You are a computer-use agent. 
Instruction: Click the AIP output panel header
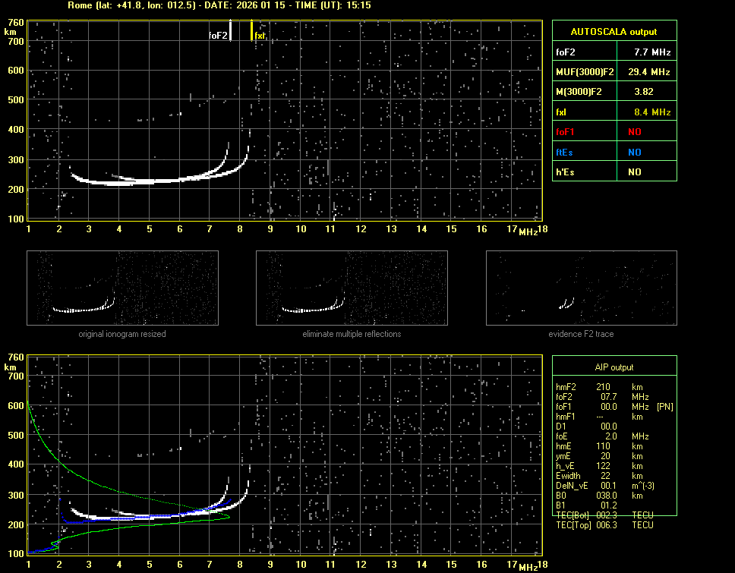[x=614, y=367]
